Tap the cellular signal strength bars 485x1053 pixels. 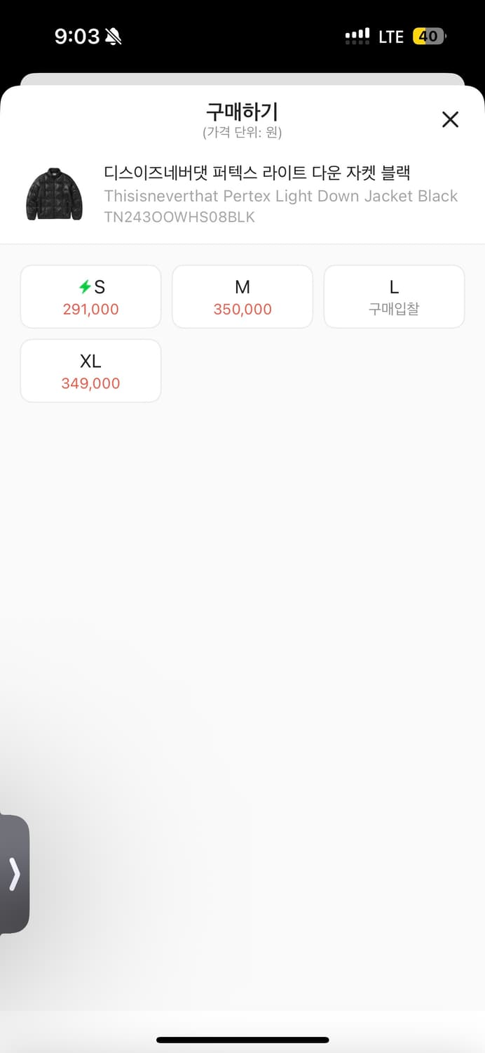pyautogui.click(x=357, y=36)
